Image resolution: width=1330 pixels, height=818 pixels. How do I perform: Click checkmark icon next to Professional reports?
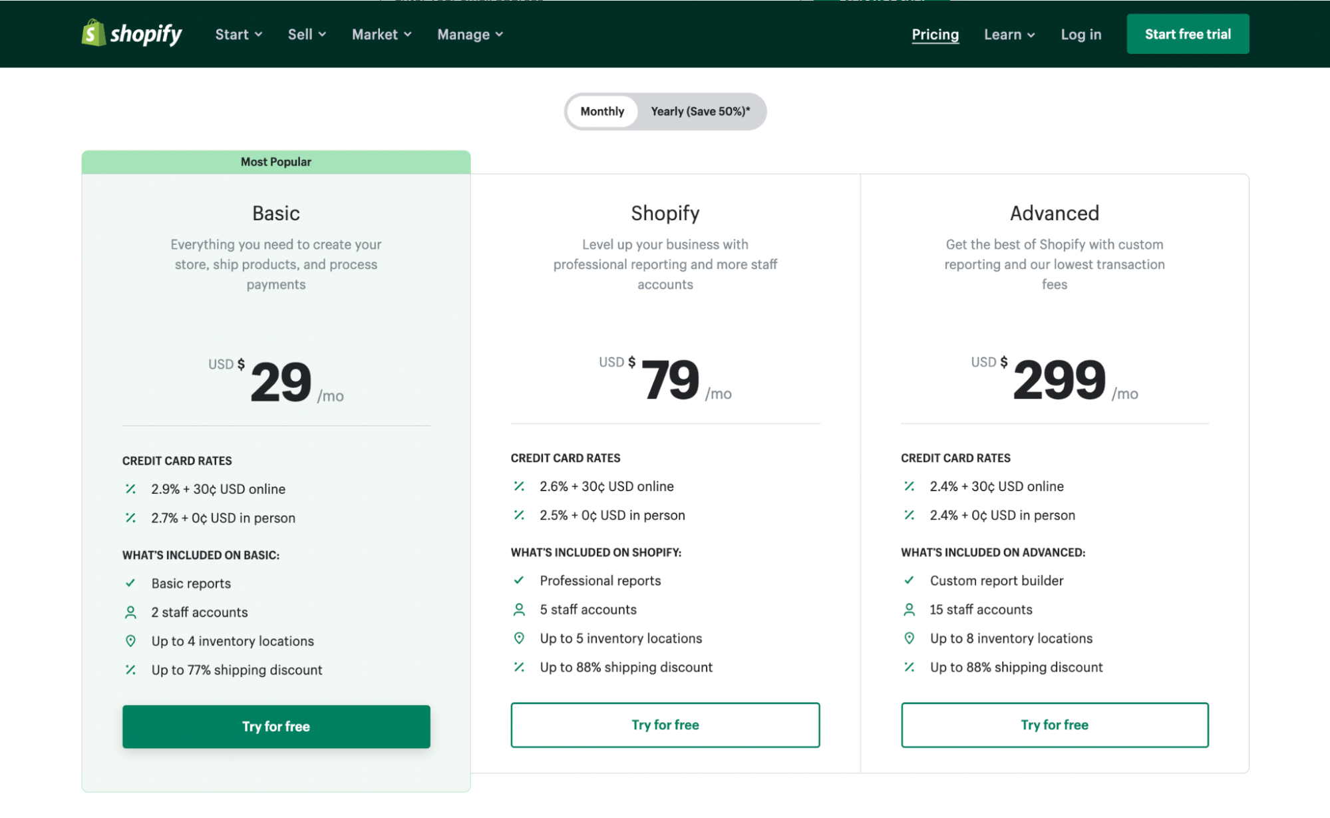click(519, 580)
